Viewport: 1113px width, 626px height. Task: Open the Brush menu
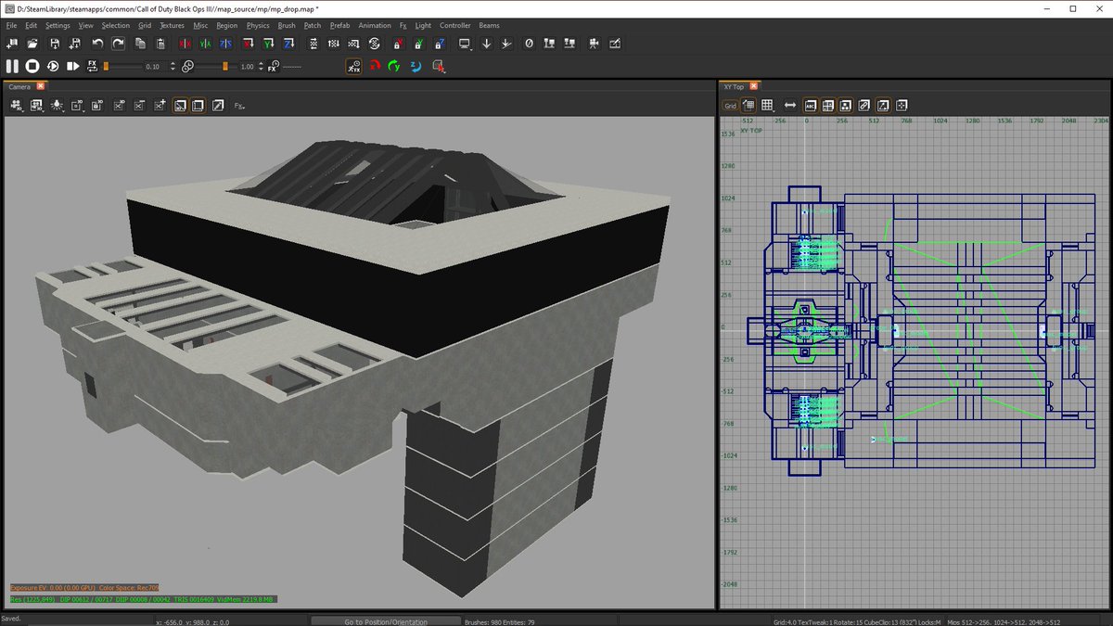(x=287, y=25)
